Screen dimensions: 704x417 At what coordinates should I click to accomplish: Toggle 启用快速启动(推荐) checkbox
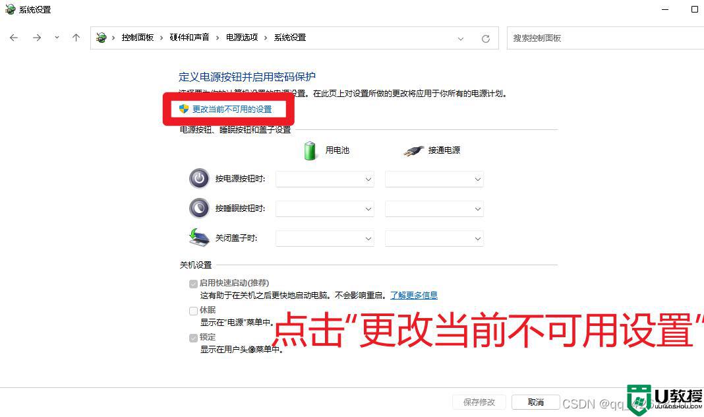194,284
